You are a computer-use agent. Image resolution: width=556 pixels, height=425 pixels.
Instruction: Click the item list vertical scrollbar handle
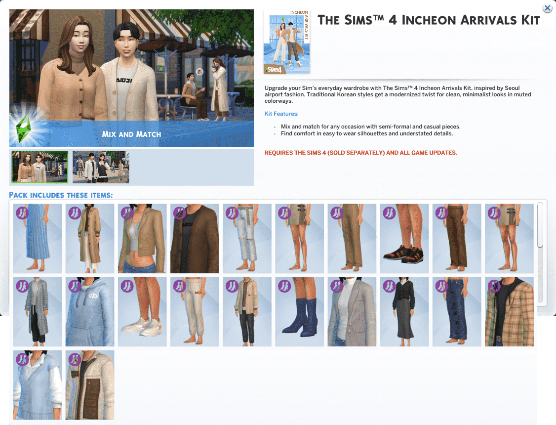pyautogui.click(x=540, y=225)
